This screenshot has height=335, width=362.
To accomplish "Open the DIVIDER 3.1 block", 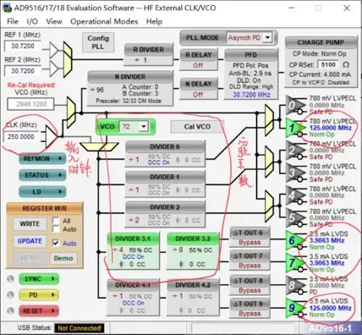I will [133, 251].
